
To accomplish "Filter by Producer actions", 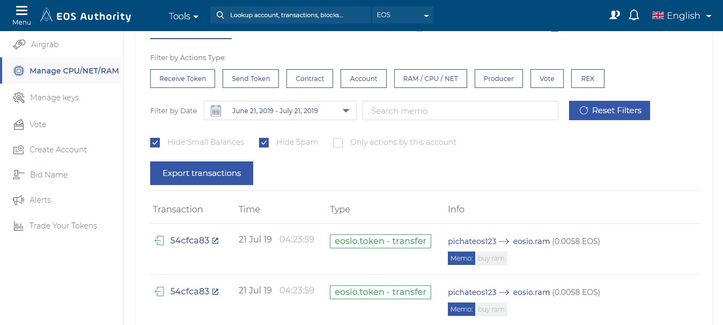I will pyautogui.click(x=499, y=78).
